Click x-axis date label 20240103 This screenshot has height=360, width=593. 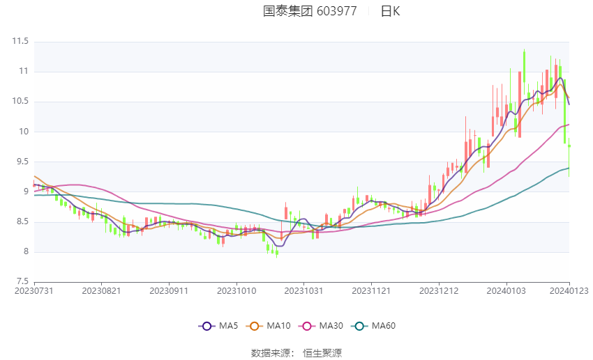(x=506, y=291)
